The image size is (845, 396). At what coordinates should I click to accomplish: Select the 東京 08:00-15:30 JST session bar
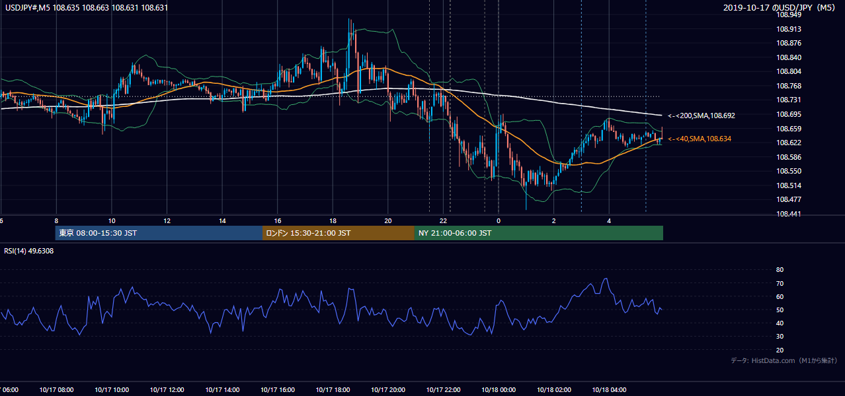click(159, 233)
